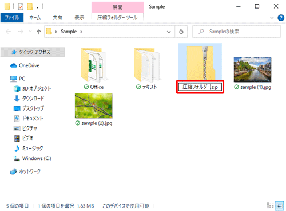Click the 3D objects cube icon
This screenshot has width=286, height=211.
(x=17, y=88)
